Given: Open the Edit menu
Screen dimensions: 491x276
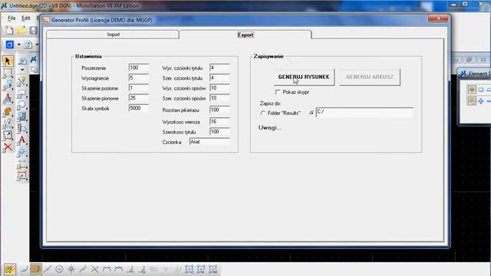Looking at the screenshot, I should (x=25, y=18).
